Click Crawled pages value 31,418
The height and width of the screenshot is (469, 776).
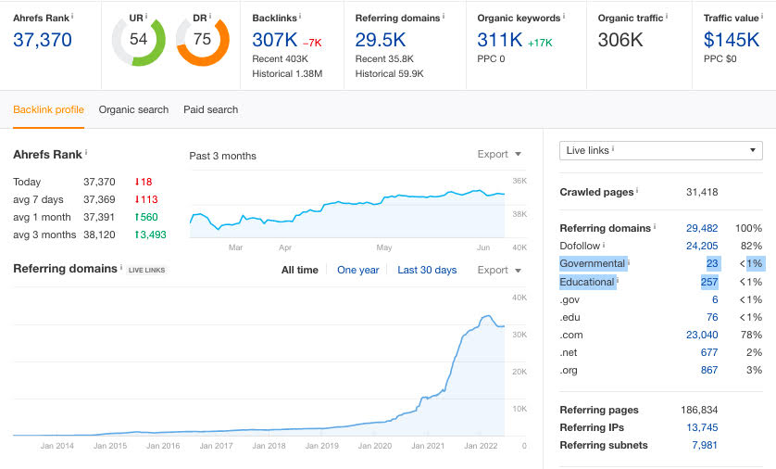[702, 192]
